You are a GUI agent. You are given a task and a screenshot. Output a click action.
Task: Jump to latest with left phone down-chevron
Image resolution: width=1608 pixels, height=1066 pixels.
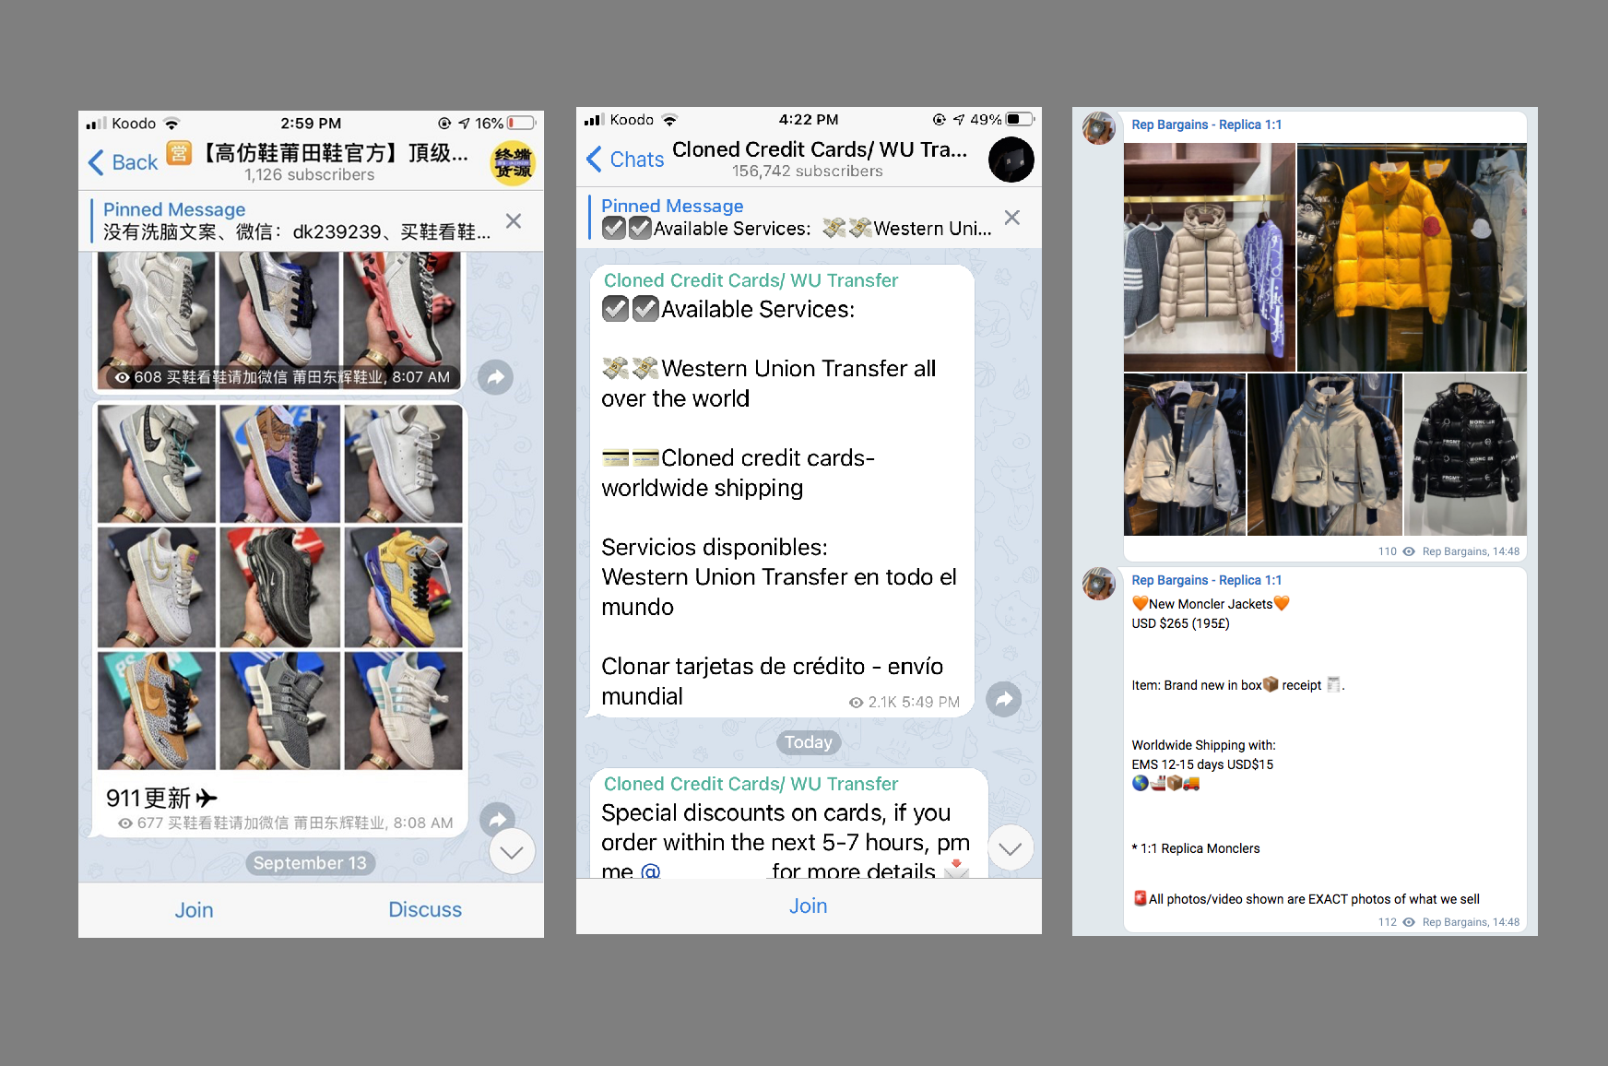coord(512,851)
